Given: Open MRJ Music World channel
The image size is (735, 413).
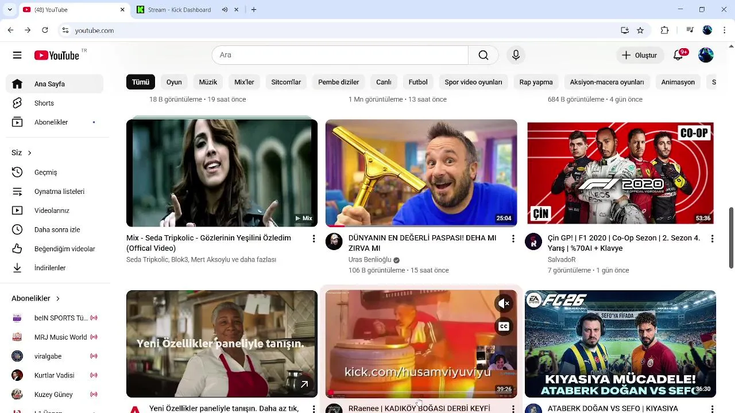Looking at the screenshot, I should [55, 337].
